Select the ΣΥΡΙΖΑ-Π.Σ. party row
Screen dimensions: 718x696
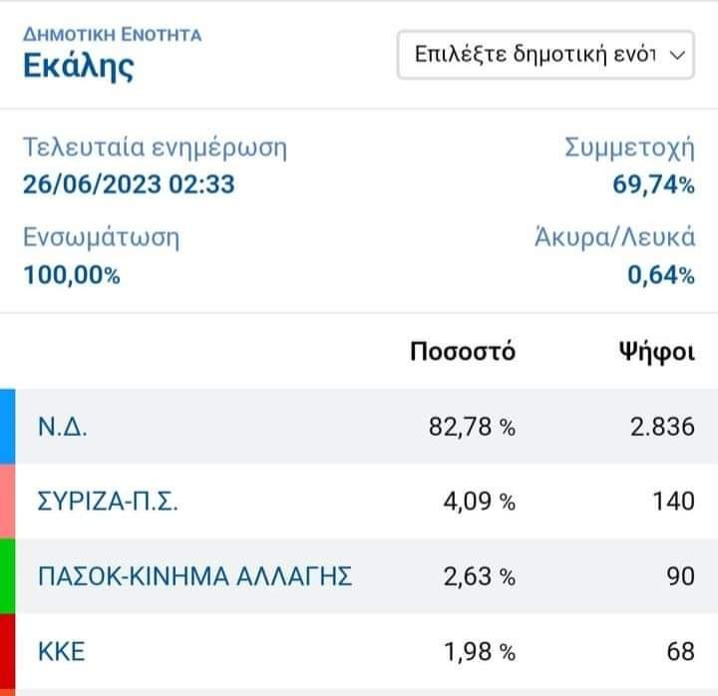tap(359, 501)
